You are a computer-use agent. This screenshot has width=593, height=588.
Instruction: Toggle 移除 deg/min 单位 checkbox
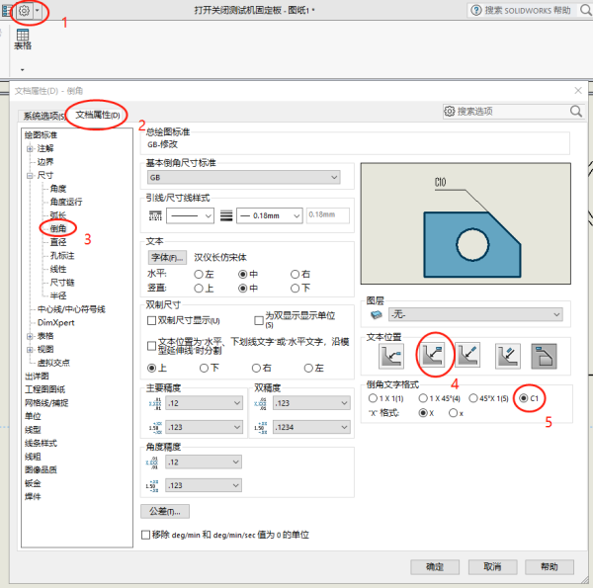[x=145, y=535]
